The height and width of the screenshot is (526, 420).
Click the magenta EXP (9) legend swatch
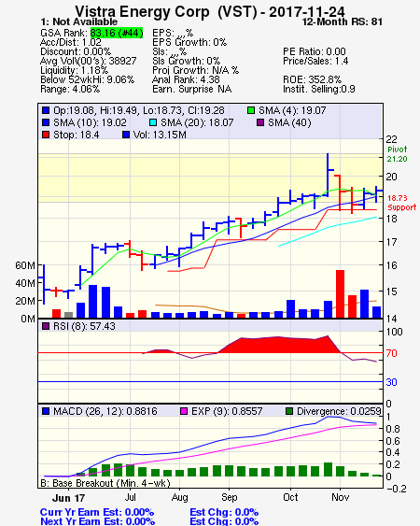[184, 411]
